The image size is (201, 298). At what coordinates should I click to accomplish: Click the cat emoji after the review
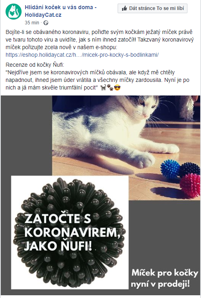click(x=103, y=87)
